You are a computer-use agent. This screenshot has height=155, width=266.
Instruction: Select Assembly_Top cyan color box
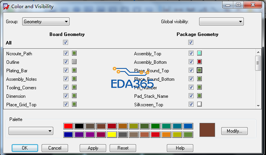199,53
